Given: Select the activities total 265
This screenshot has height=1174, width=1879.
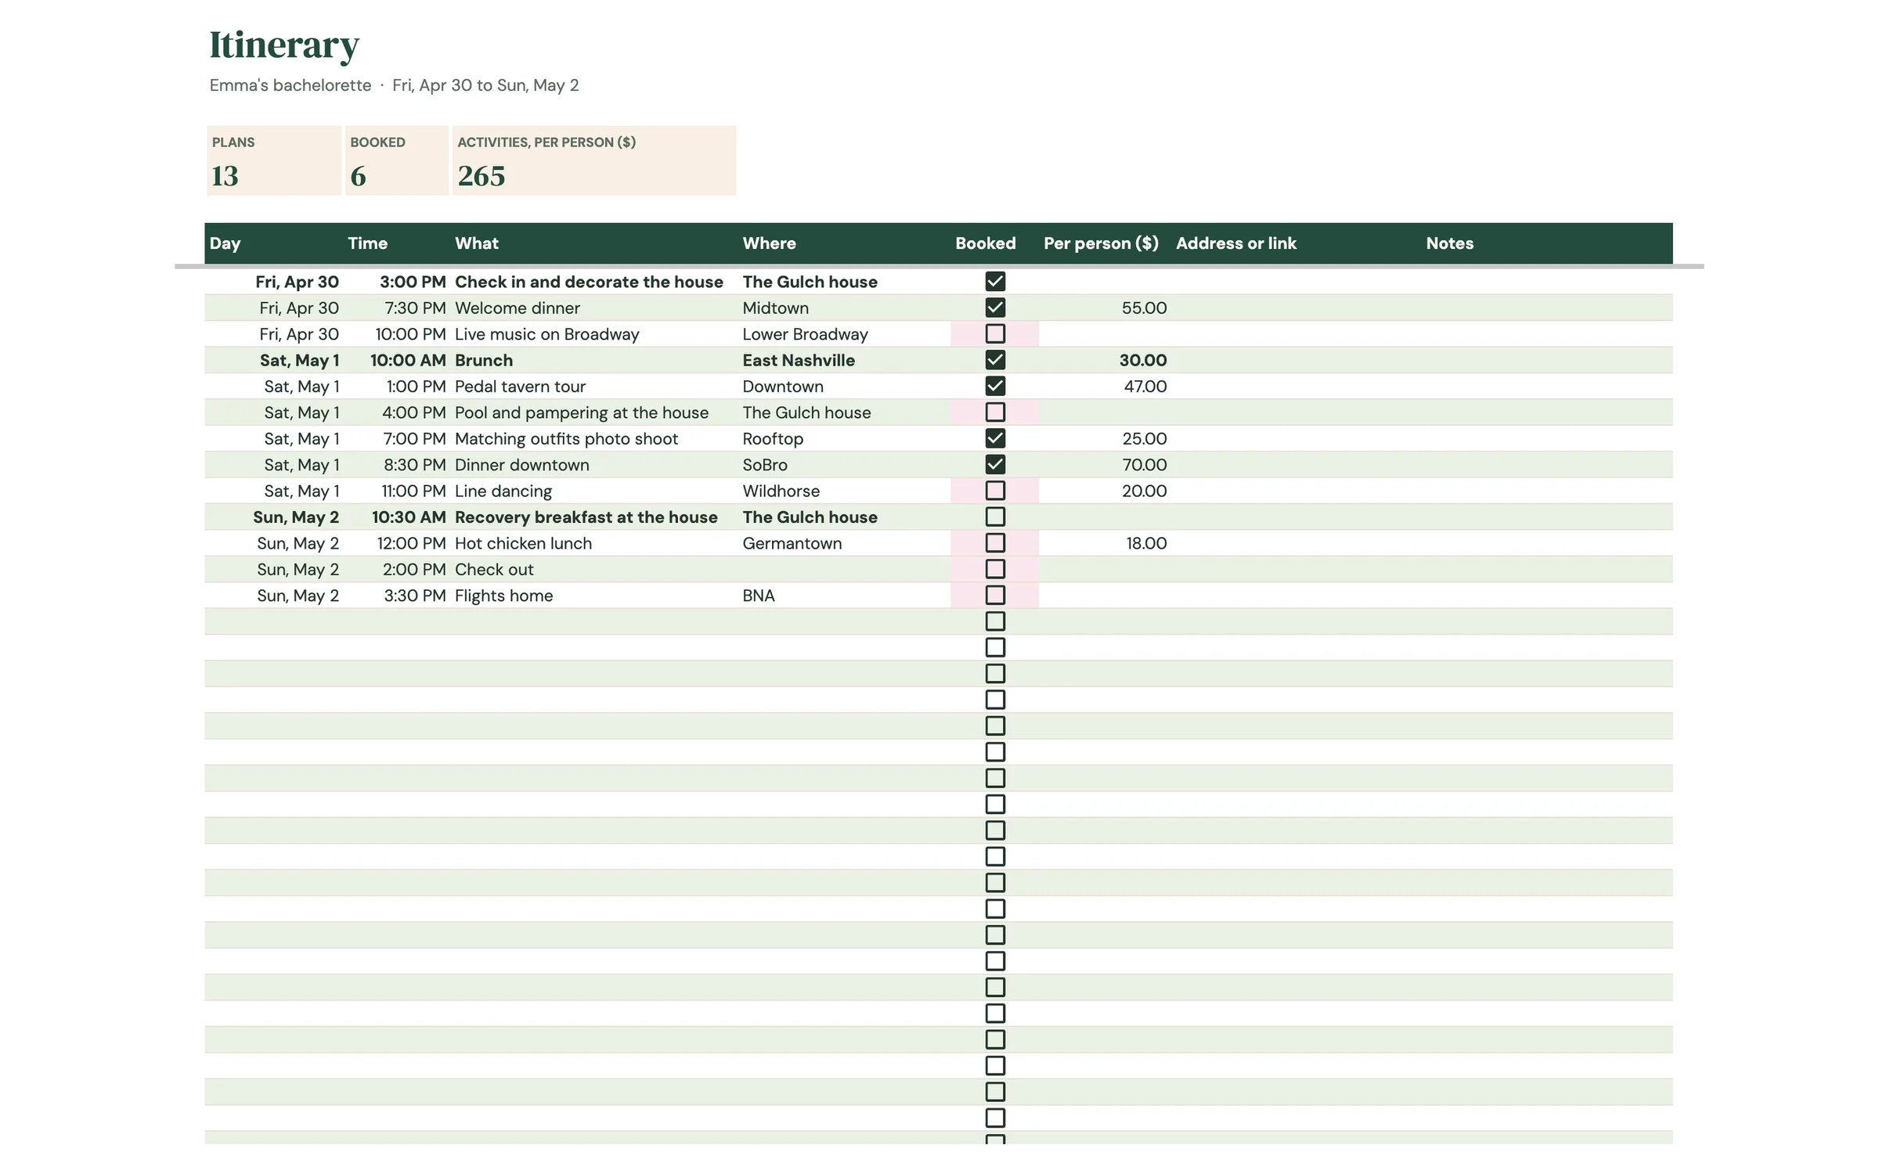Looking at the screenshot, I should point(481,176).
